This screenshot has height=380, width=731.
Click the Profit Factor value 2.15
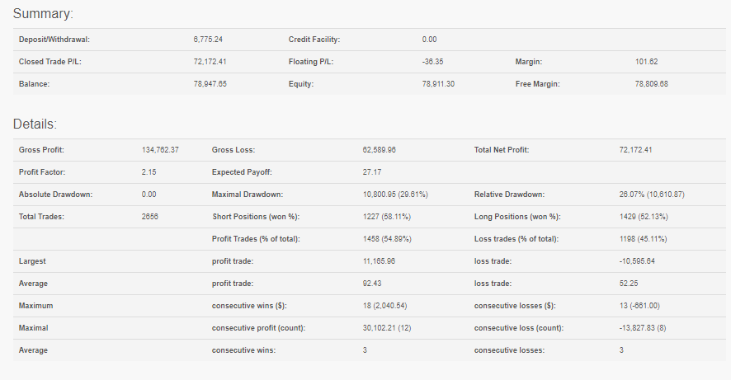(149, 172)
